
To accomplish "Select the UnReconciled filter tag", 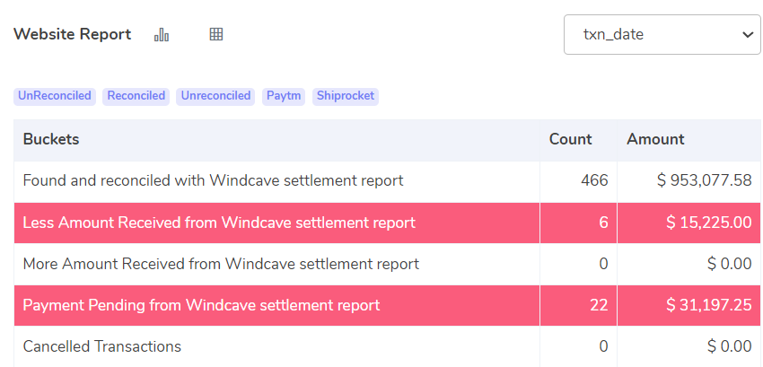I will (55, 96).
